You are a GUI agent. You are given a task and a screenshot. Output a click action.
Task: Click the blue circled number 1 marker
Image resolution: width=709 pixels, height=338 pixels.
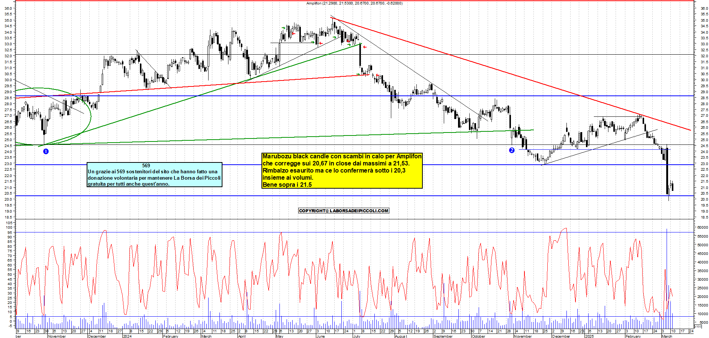click(x=46, y=151)
